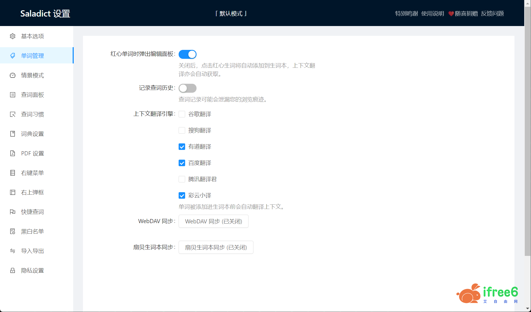
Task: Open 使用说明 from the top menu
Action: (433, 13)
